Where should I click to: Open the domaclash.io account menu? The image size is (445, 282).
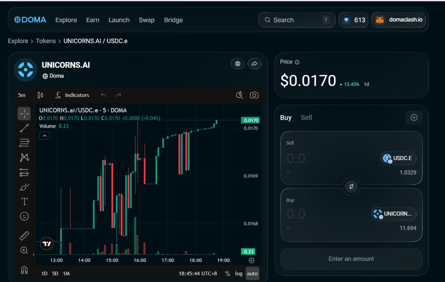click(x=398, y=20)
